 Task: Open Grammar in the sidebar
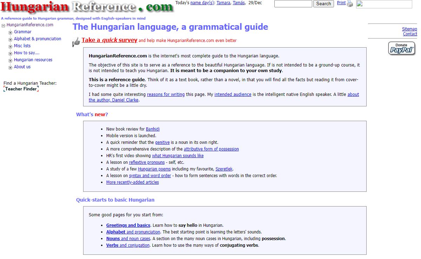pos(22,32)
